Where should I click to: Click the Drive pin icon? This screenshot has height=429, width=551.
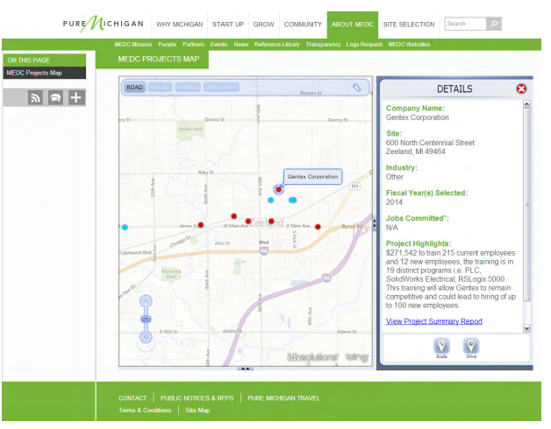point(471,347)
